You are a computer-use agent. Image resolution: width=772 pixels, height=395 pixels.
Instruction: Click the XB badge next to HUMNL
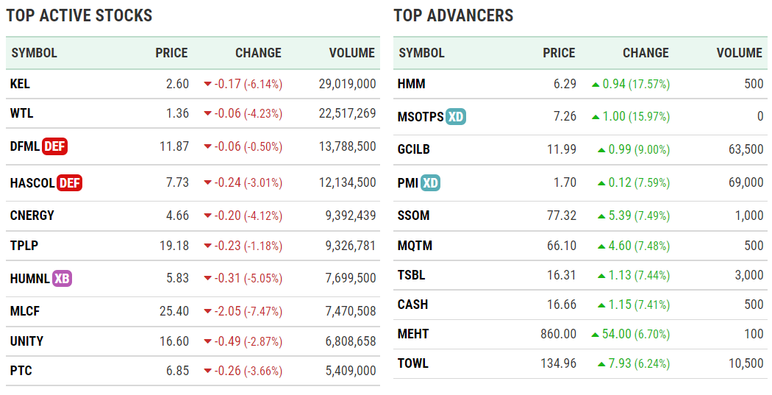(x=62, y=279)
